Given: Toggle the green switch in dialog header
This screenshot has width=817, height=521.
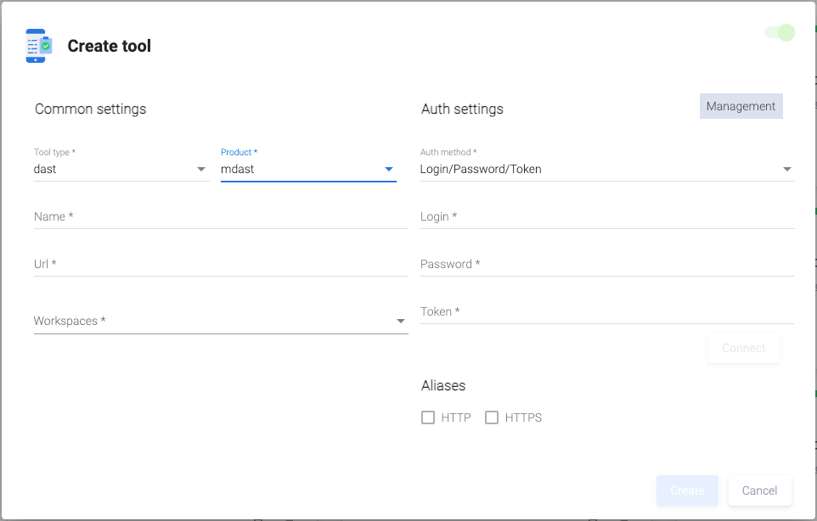Looking at the screenshot, I should 780,33.
